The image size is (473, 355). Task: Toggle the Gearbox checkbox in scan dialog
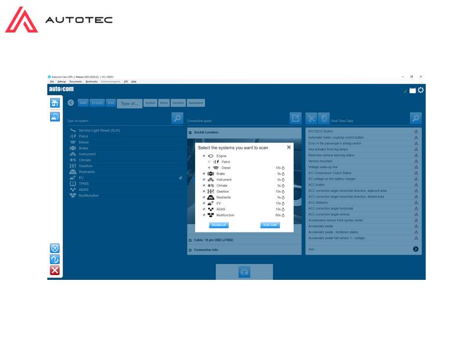point(204,191)
